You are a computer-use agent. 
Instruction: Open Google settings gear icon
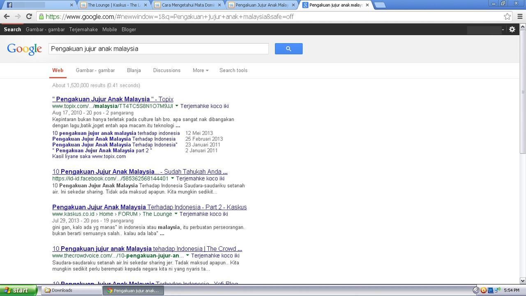(x=512, y=29)
